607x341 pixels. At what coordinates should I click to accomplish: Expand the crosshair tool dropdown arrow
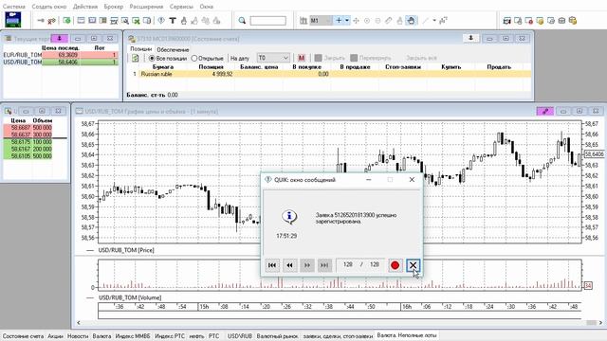click(347, 21)
